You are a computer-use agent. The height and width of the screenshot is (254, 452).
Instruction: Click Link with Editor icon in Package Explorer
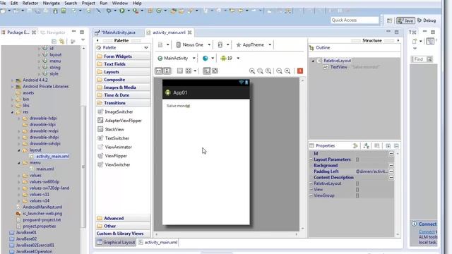61,41
